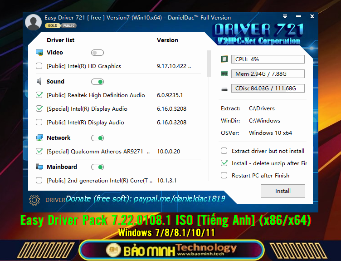
Task: Click the Mainboard category label
Action: [x=62, y=167]
